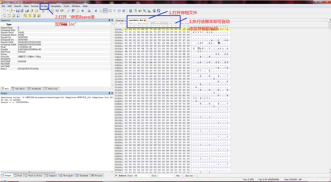
Task: Expand the Open file dropdown arrow
Action: [x=14, y=11]
